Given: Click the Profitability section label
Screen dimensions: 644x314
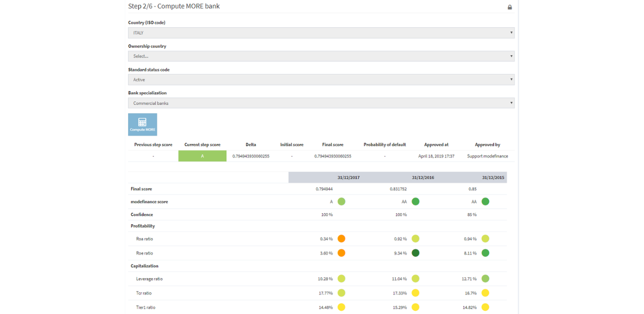Looking at the screenshot, I should pos(142,226).
